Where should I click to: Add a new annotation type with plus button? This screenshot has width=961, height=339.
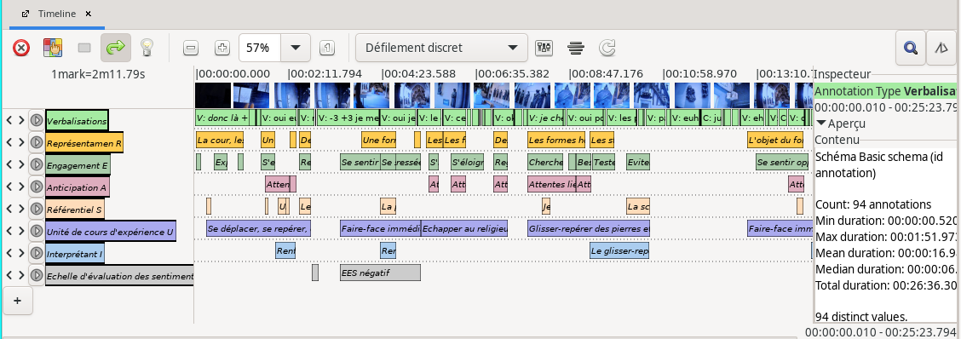click(17, 300)
